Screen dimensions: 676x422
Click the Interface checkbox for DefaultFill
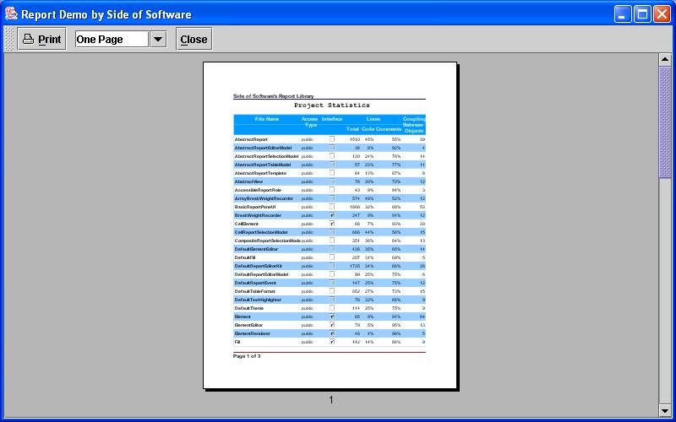coord(332,257)
